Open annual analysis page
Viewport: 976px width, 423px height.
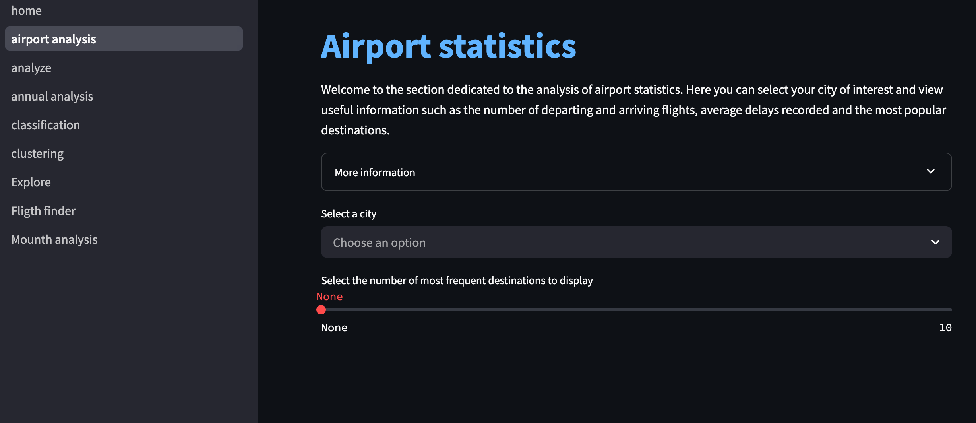52,96
